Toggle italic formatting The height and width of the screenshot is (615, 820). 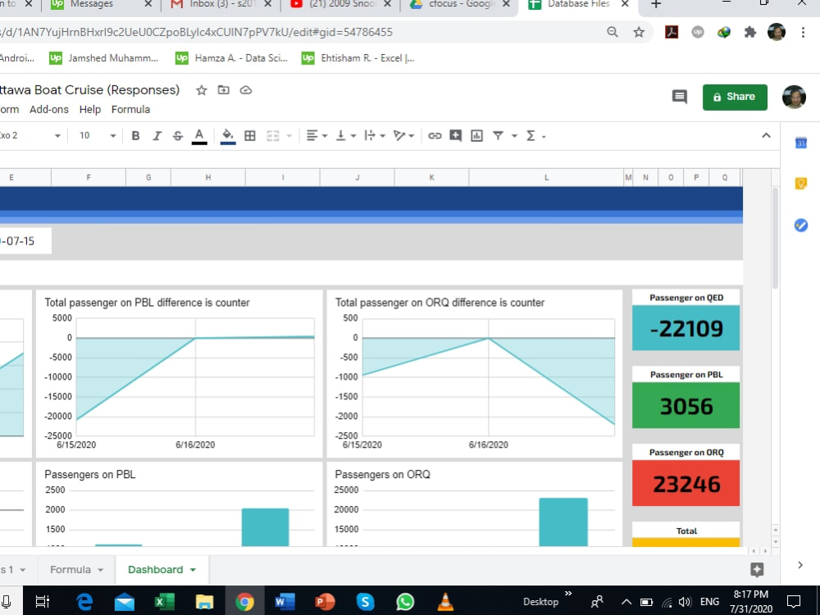[x=157, y=136]
